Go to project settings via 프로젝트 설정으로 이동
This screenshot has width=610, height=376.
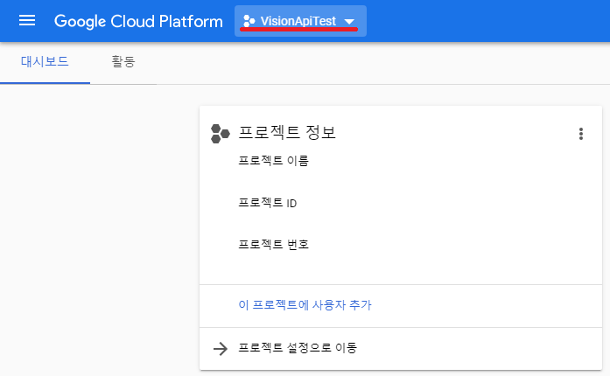pyautogui.click(x=298, y=348)
